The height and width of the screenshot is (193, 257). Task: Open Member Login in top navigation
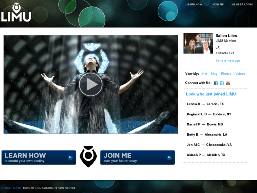(242, 5)
